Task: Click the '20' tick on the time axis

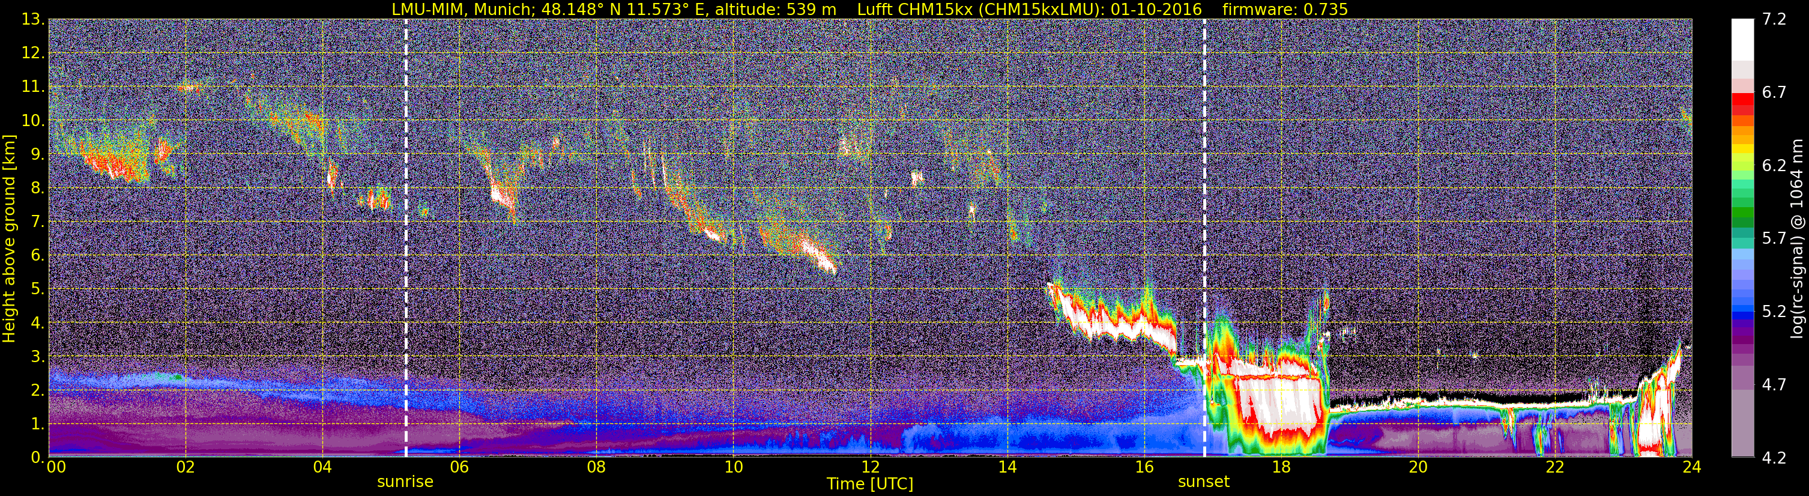Action: 1418,468
